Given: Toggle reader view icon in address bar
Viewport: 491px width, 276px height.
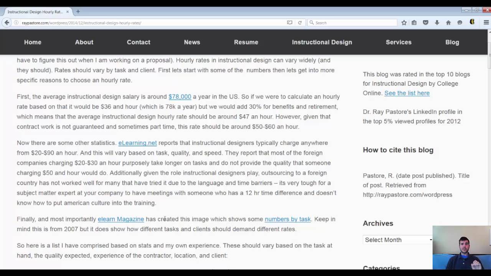Looking at the screenshot, I should [x=290, y=23].
